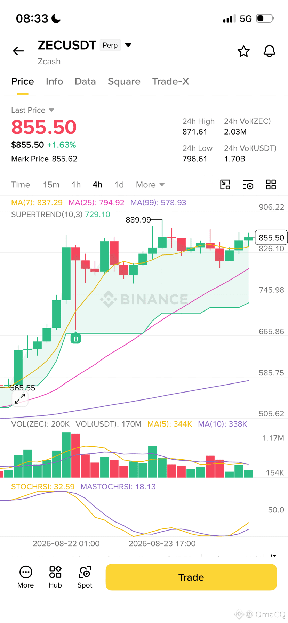Select the Time chart interval
Screen dimensions: 288x623
tap(21, 185)
